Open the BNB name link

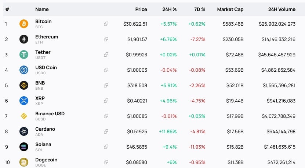[x=40, y=83]
